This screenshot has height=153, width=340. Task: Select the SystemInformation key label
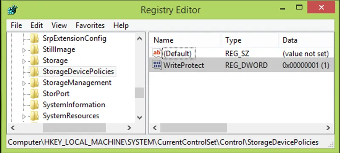74,105
